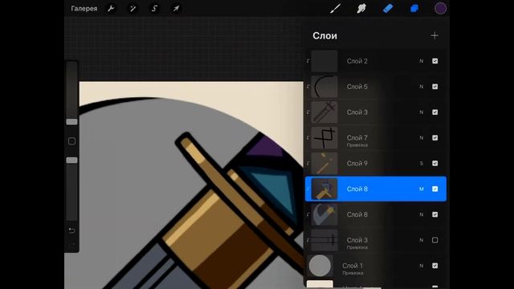Toggle visibility of Слой 2
514x289 pixels.
[x=434, y=61]
